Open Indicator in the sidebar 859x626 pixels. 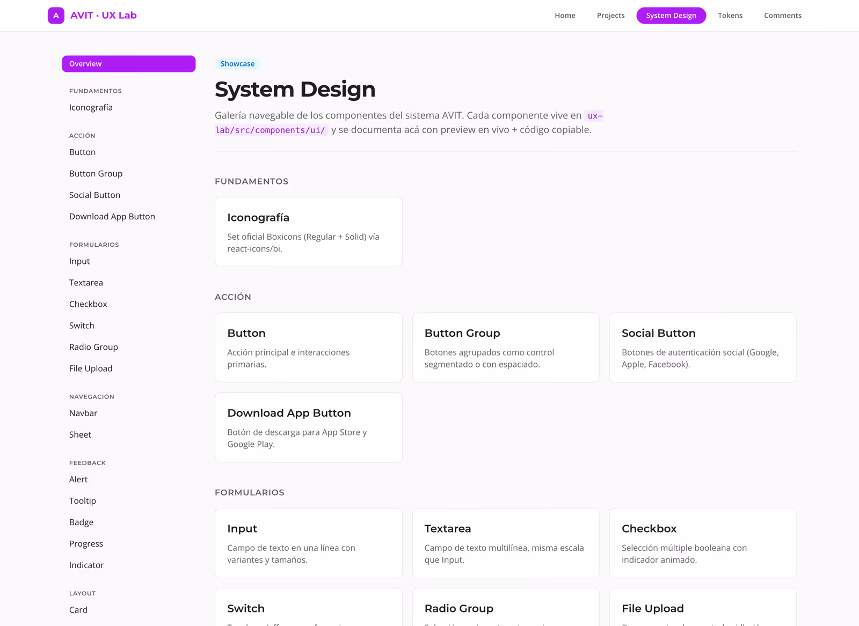(x=129, y=565)
